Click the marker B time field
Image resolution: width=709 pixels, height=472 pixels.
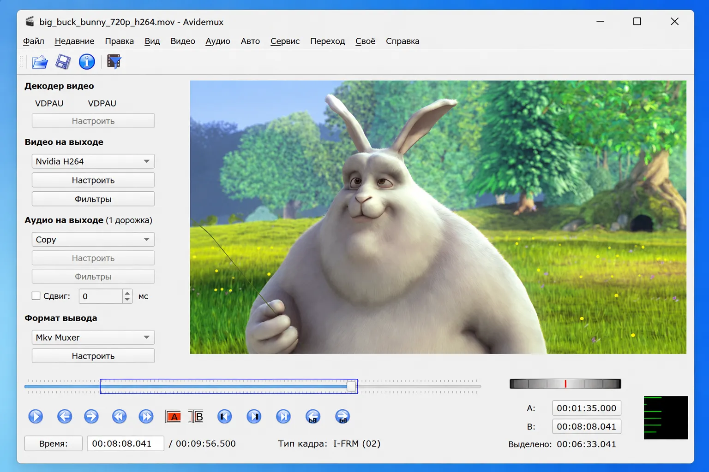tap(587, 426)
